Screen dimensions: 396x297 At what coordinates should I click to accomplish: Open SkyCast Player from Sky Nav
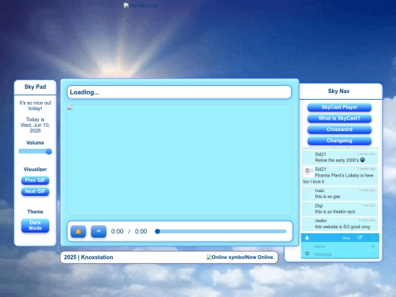(x=340, y=107)
